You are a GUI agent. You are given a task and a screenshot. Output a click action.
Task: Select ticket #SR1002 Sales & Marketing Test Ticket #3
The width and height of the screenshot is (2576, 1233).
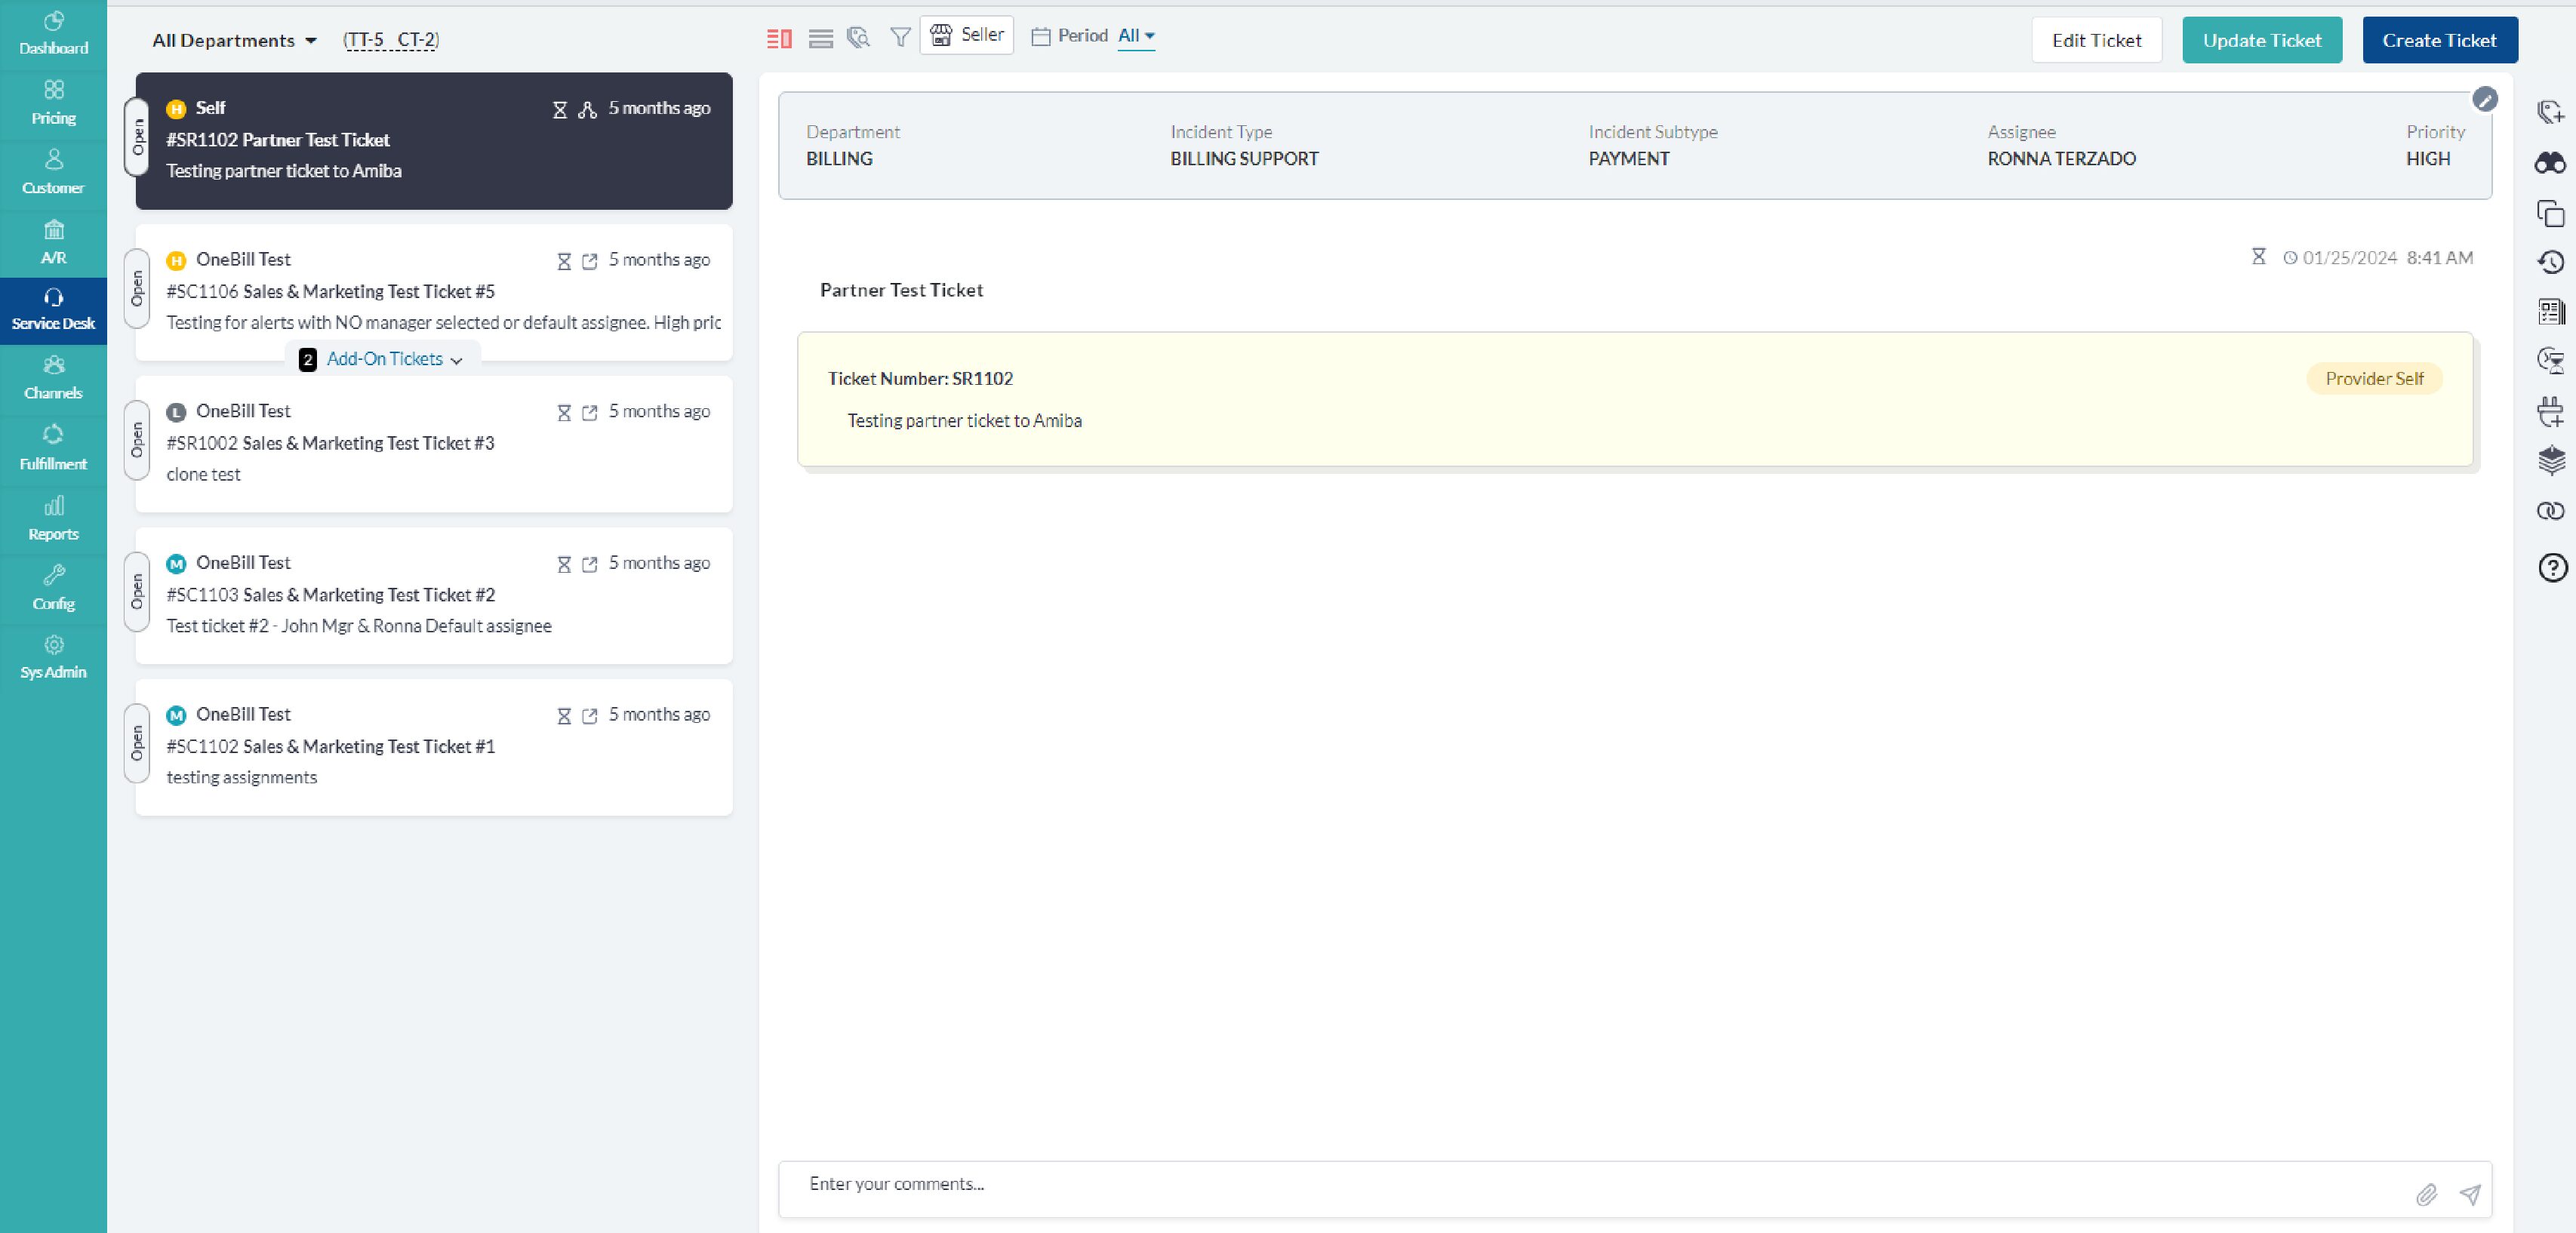pos(434,444)
